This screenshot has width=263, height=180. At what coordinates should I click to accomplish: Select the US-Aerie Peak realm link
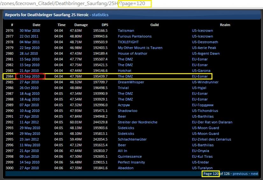tap(204, 48)
